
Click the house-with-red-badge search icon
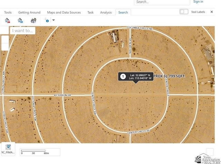[x=8, y=20]
